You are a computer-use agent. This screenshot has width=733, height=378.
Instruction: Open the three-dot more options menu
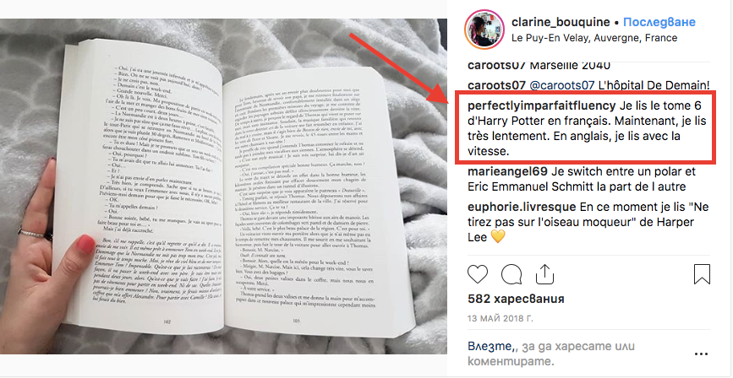(701, 354)
